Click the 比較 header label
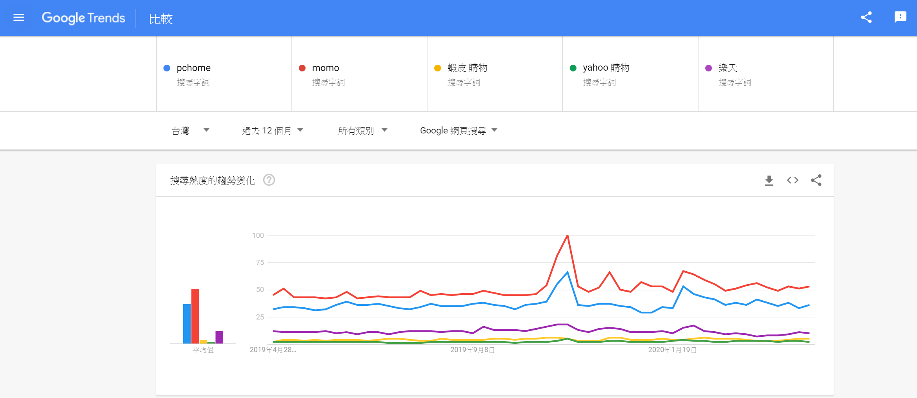This screenshot has height=398, width=917. pos(161,18)
